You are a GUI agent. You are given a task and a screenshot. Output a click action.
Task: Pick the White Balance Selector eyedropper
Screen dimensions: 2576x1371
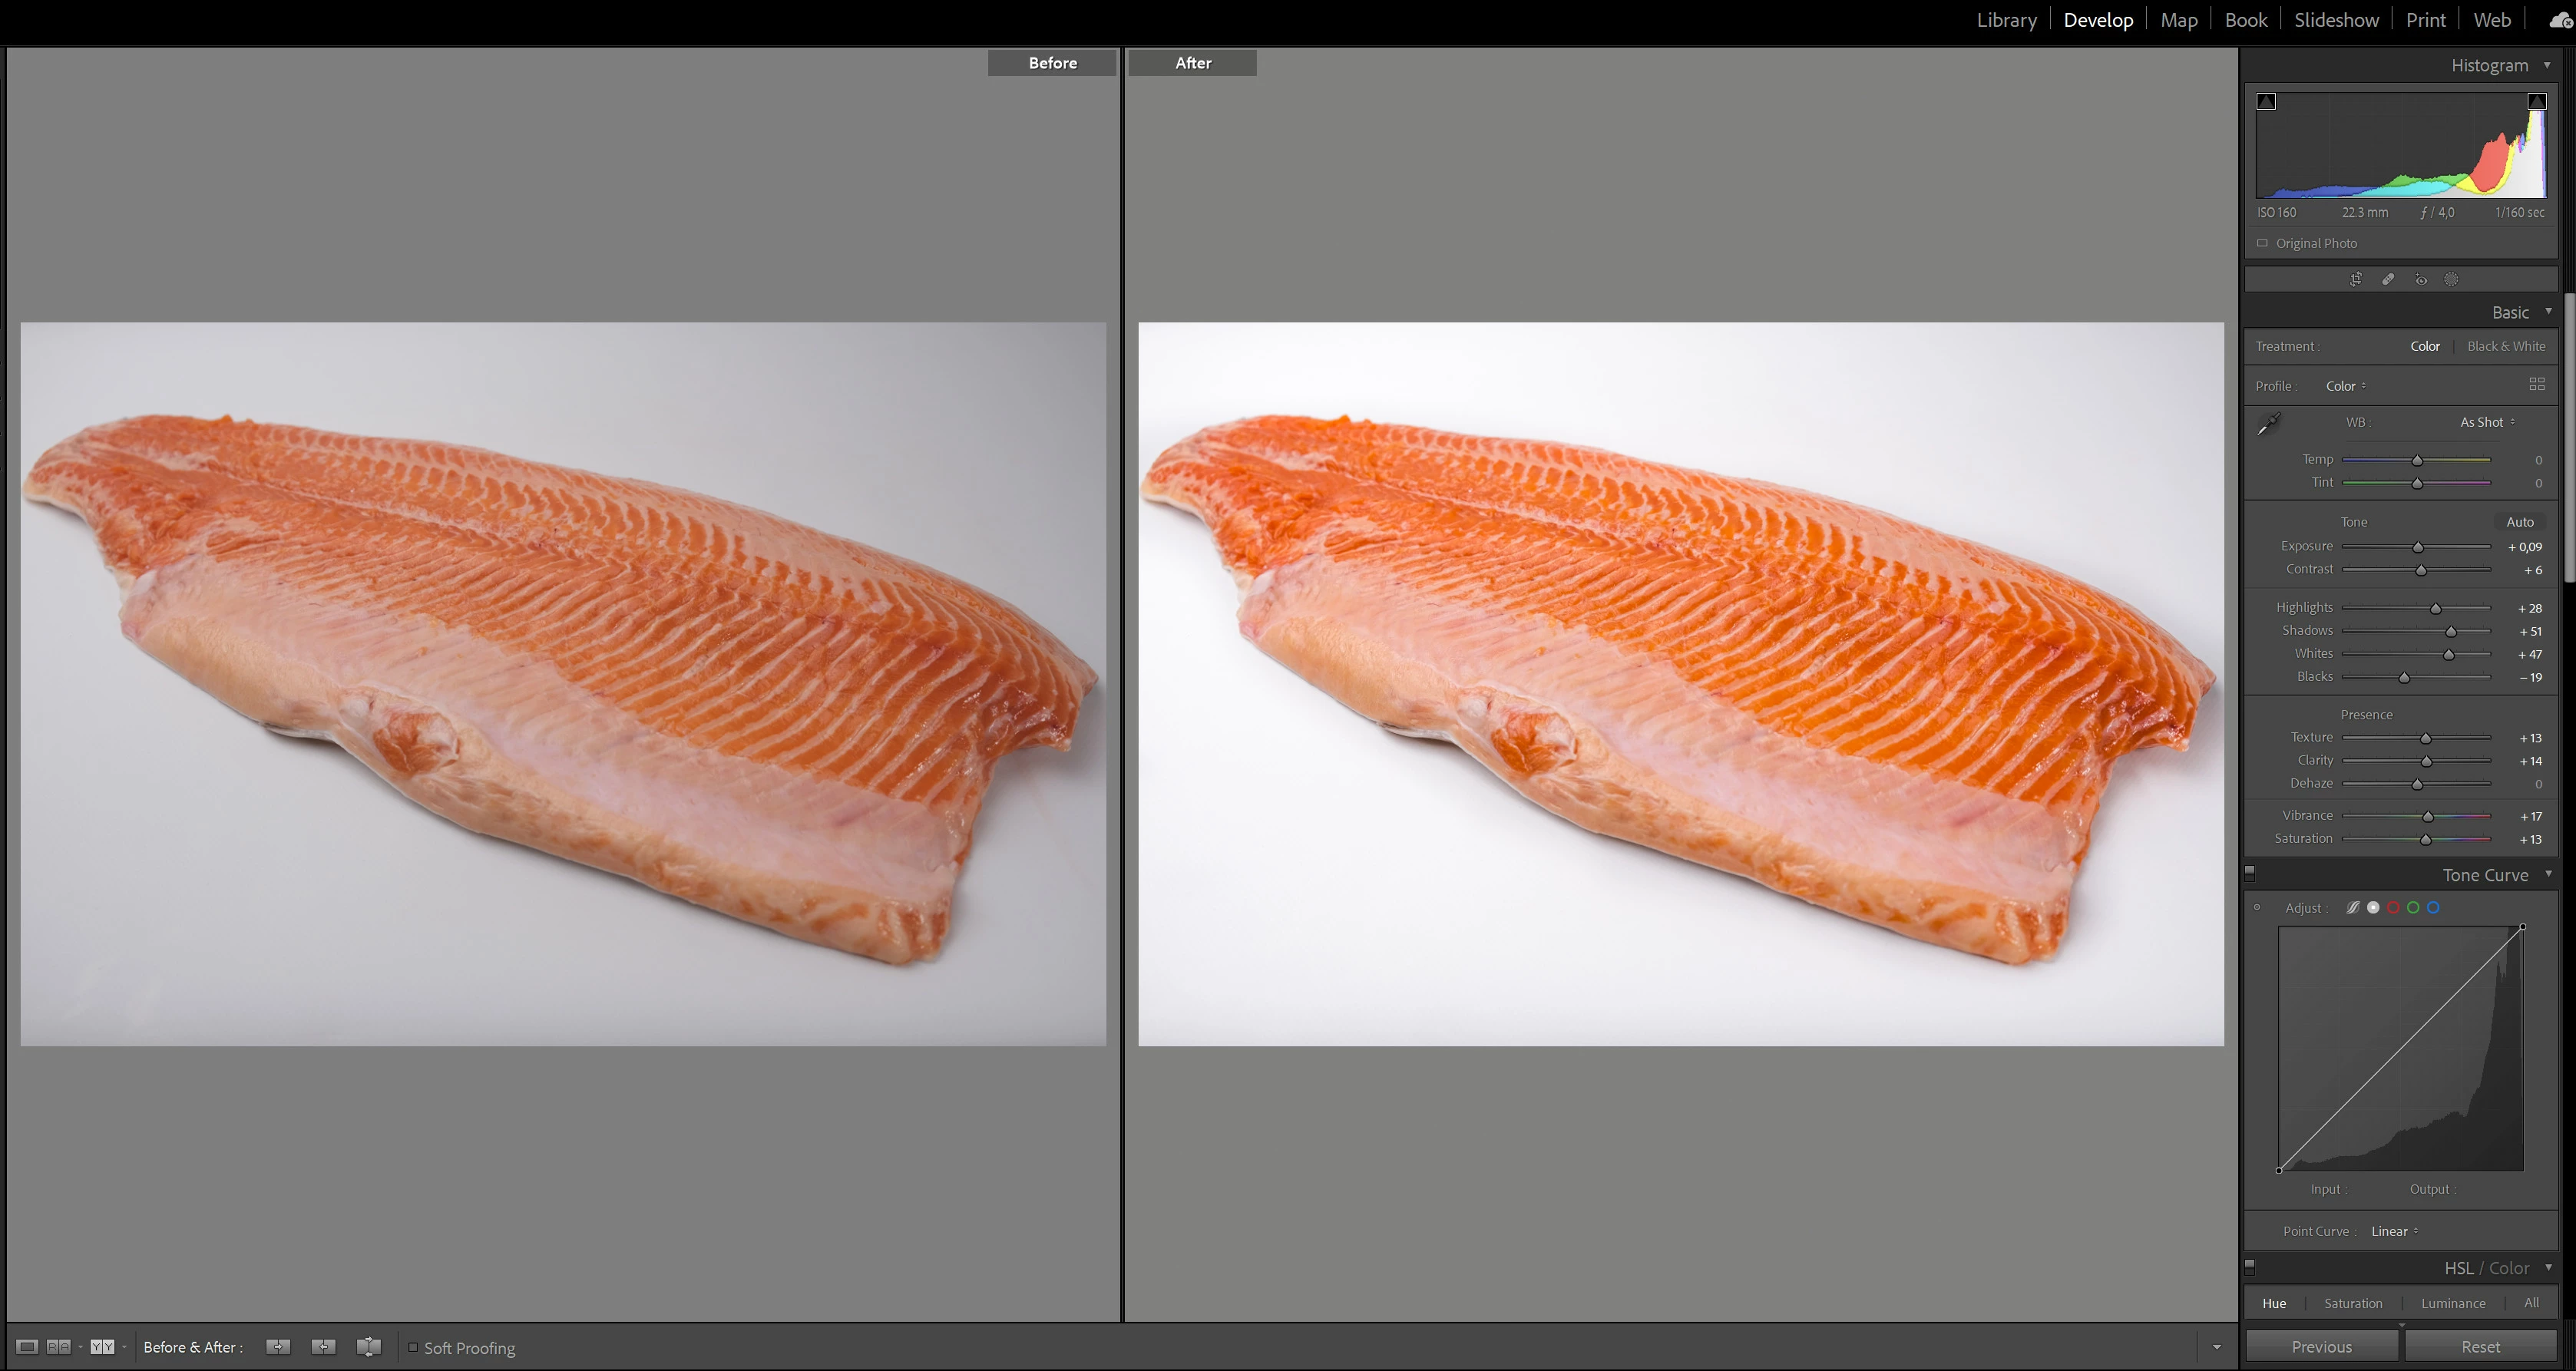click(2269, 424)
